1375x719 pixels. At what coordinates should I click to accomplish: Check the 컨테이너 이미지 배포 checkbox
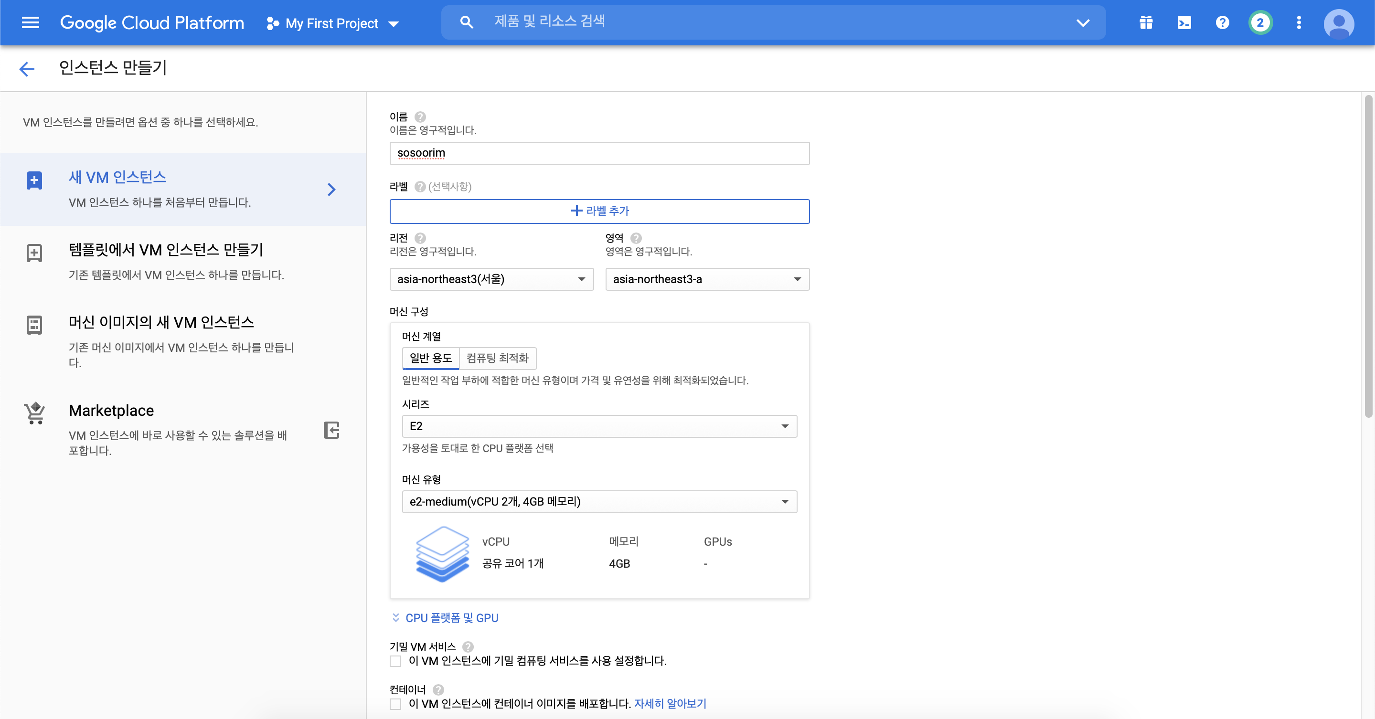[395, 704]
